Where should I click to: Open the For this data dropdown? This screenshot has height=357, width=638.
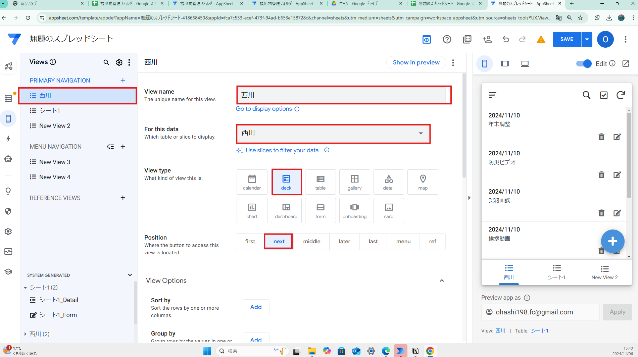coord(333,133)
